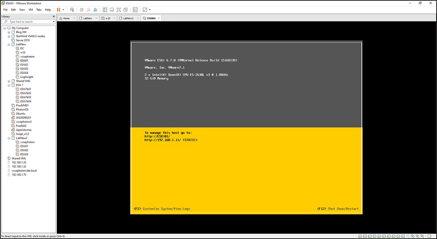Collapse the LabNew tree node
This screenshot has width=437, height=239.
[x=8, y=44]
